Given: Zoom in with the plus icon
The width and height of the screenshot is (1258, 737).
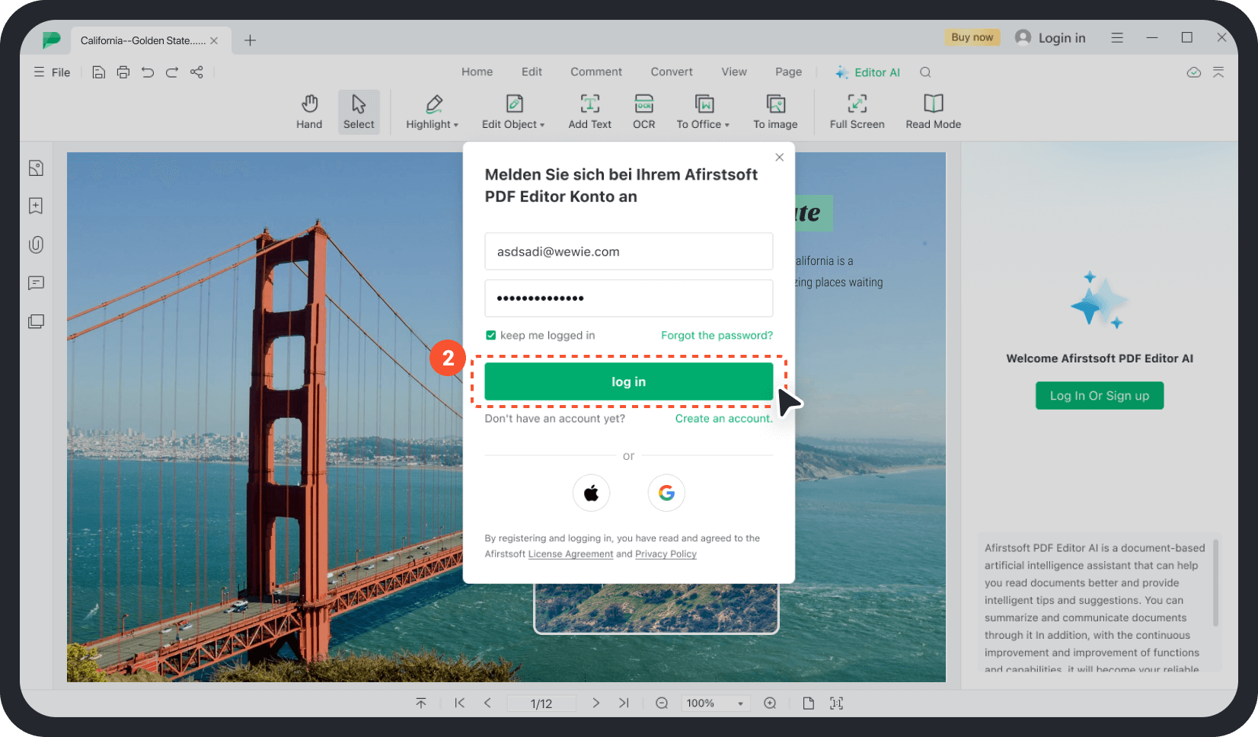Looking at the screenshot, I should click(x=770, y=703).
